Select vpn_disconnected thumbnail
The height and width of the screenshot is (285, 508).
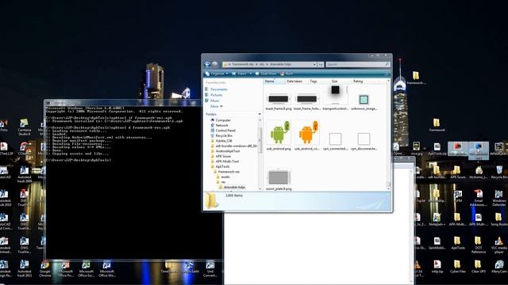(364, 141)
